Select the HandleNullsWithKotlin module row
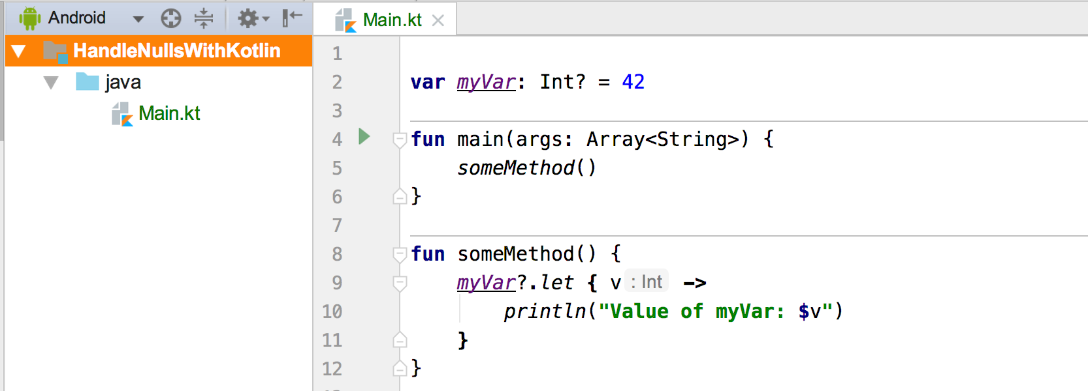The image size is (1088, 391). tap(159, 51)
